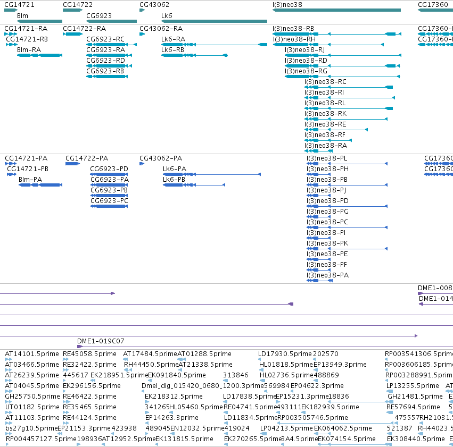Open transcript CG14722-RA
The image size is (453, 447).
(84, 29)
